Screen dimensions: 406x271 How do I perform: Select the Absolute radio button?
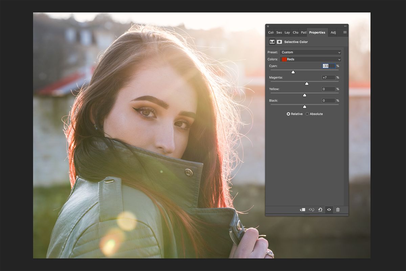point(307,114)
